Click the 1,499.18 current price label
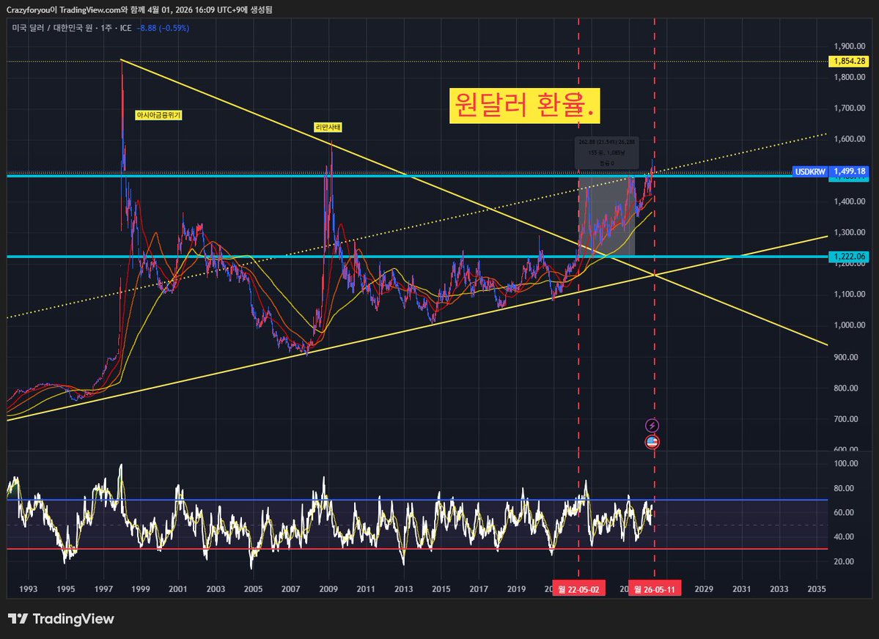Screen dimensions: 879x639 (849, 171)
